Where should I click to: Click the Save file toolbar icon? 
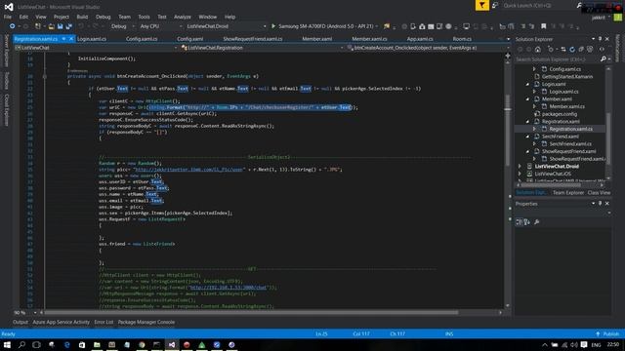[x=60, y=26]
